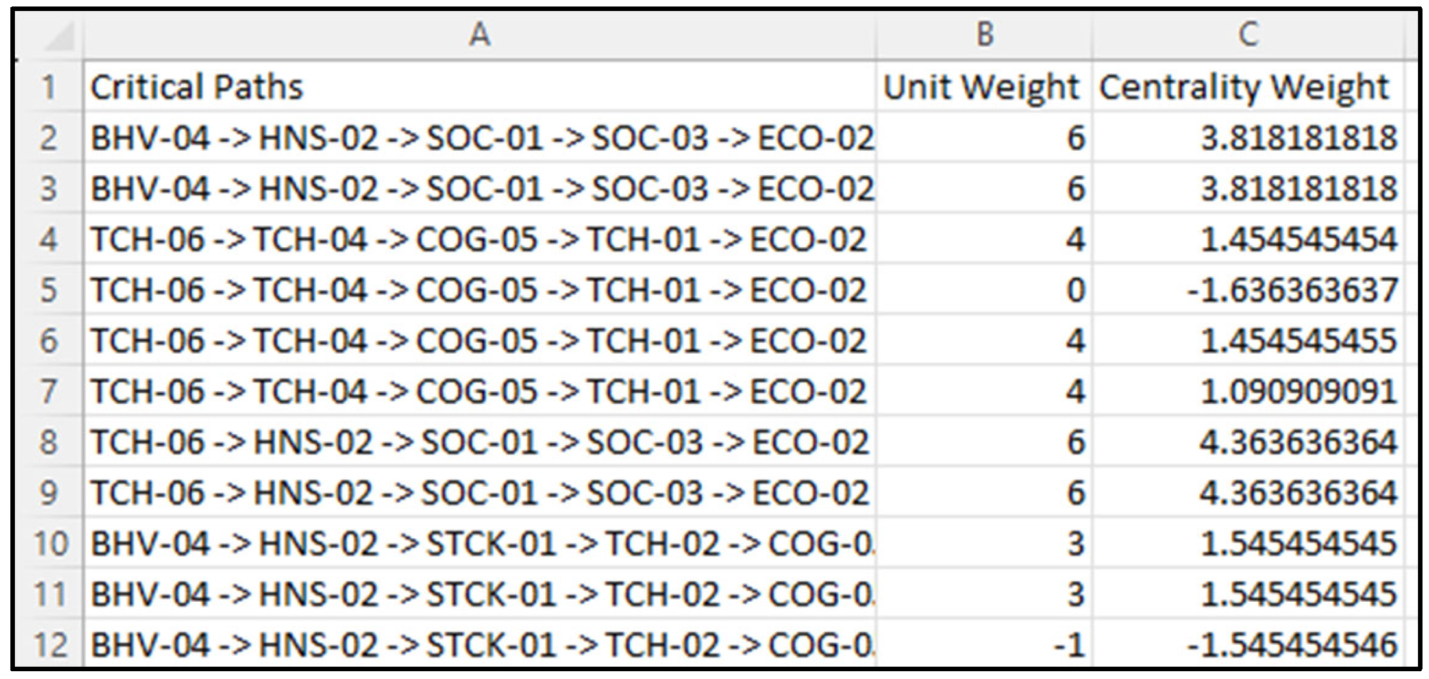The image size is (1429, 679).
Task: Select column B header
Action: point(984,34)
